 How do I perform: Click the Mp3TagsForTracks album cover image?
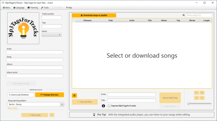pyautogui.click(x=23, y=28)
